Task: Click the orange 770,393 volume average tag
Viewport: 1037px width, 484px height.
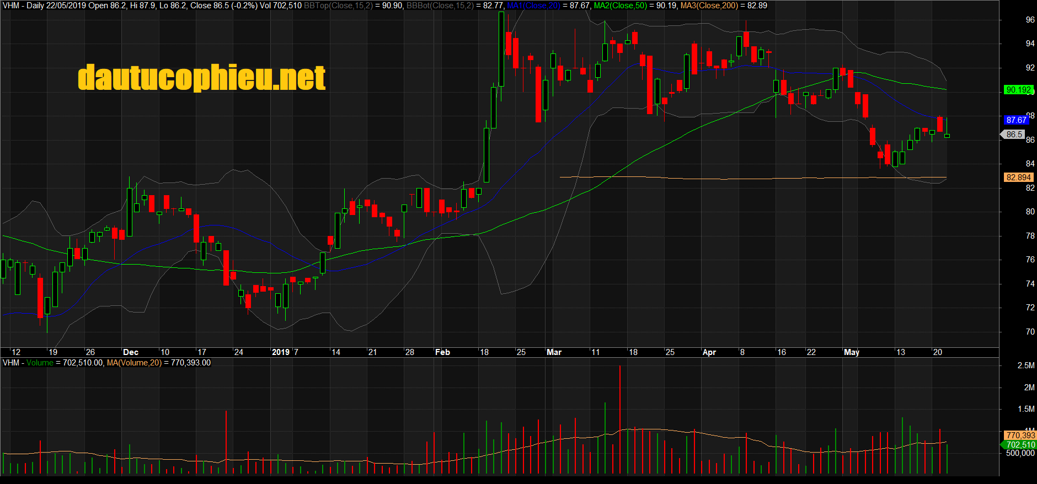Action: click(x=1020, y=435)
